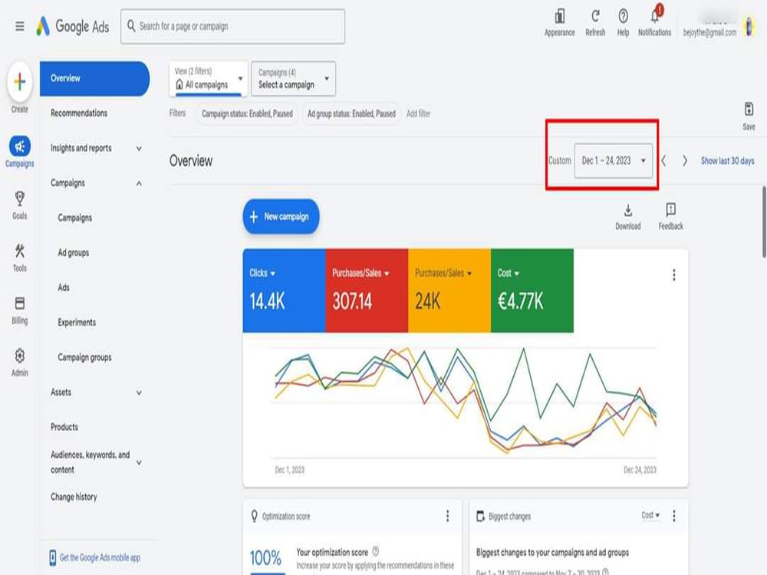
Task: Change the yellow Purchases/Sales metric dropdown
Action: pyautogui.click(x=443, y=274)
